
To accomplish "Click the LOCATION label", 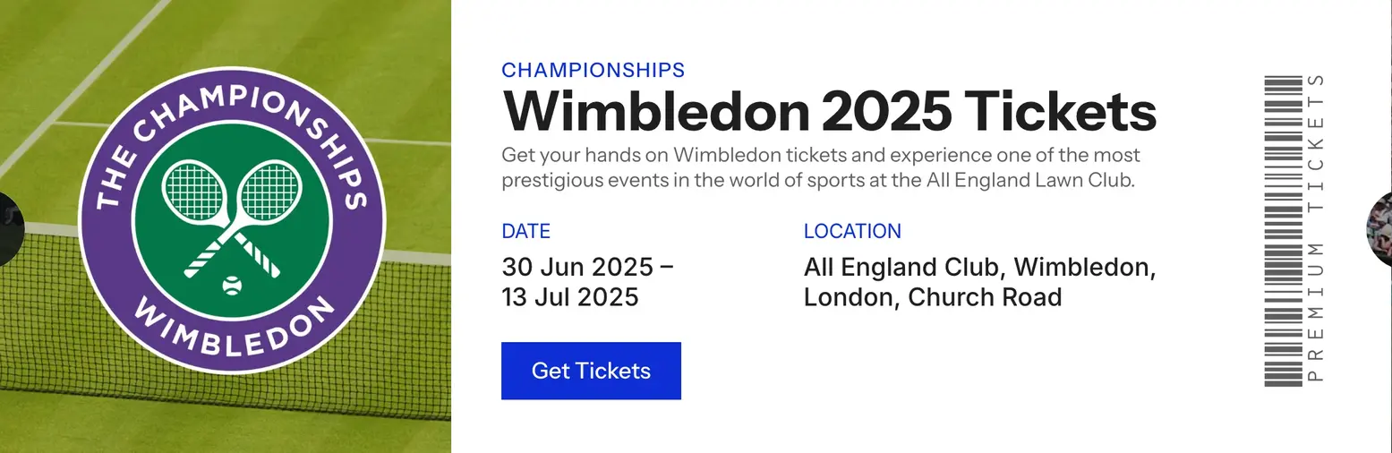I will click(x=852, y=231).
